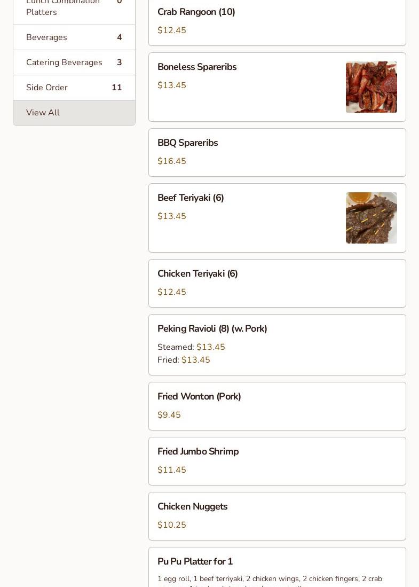Open Peking Ravioli (8) with Pork

click(212, 328)
